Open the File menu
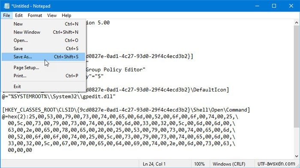Image resolution: width=300 pixels, height=168 pixels. (x=6, y=15)
